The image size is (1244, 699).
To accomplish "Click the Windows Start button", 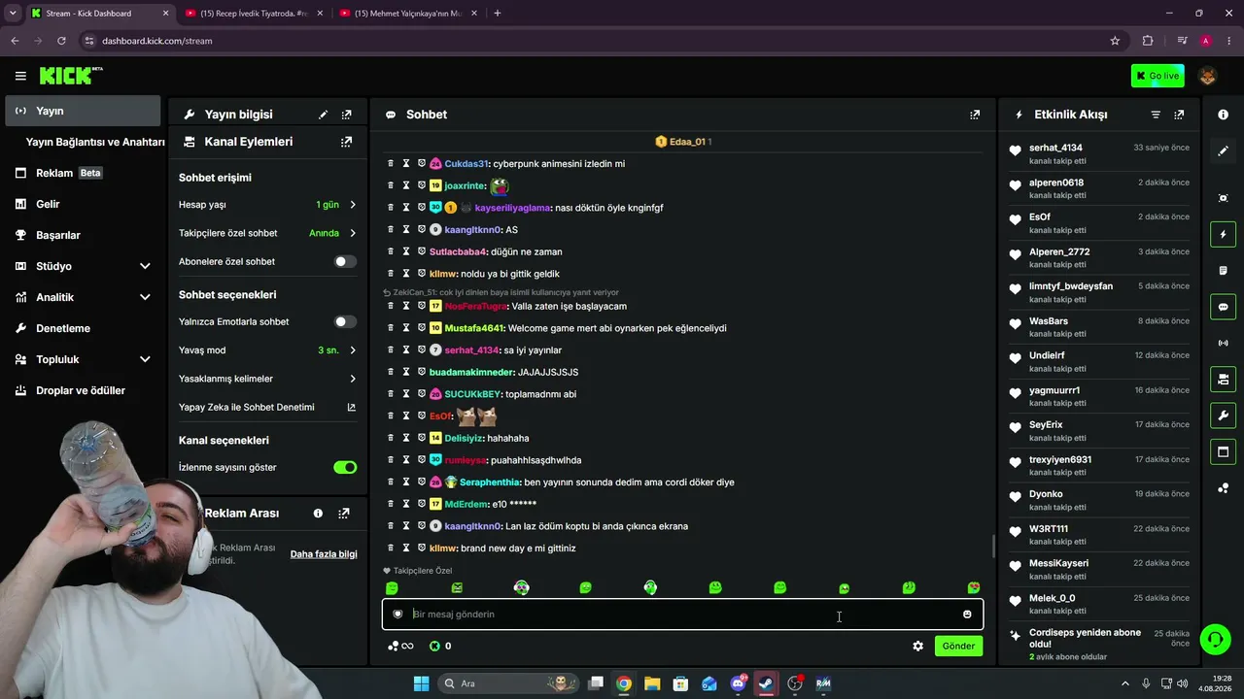I will pos(421,683).
